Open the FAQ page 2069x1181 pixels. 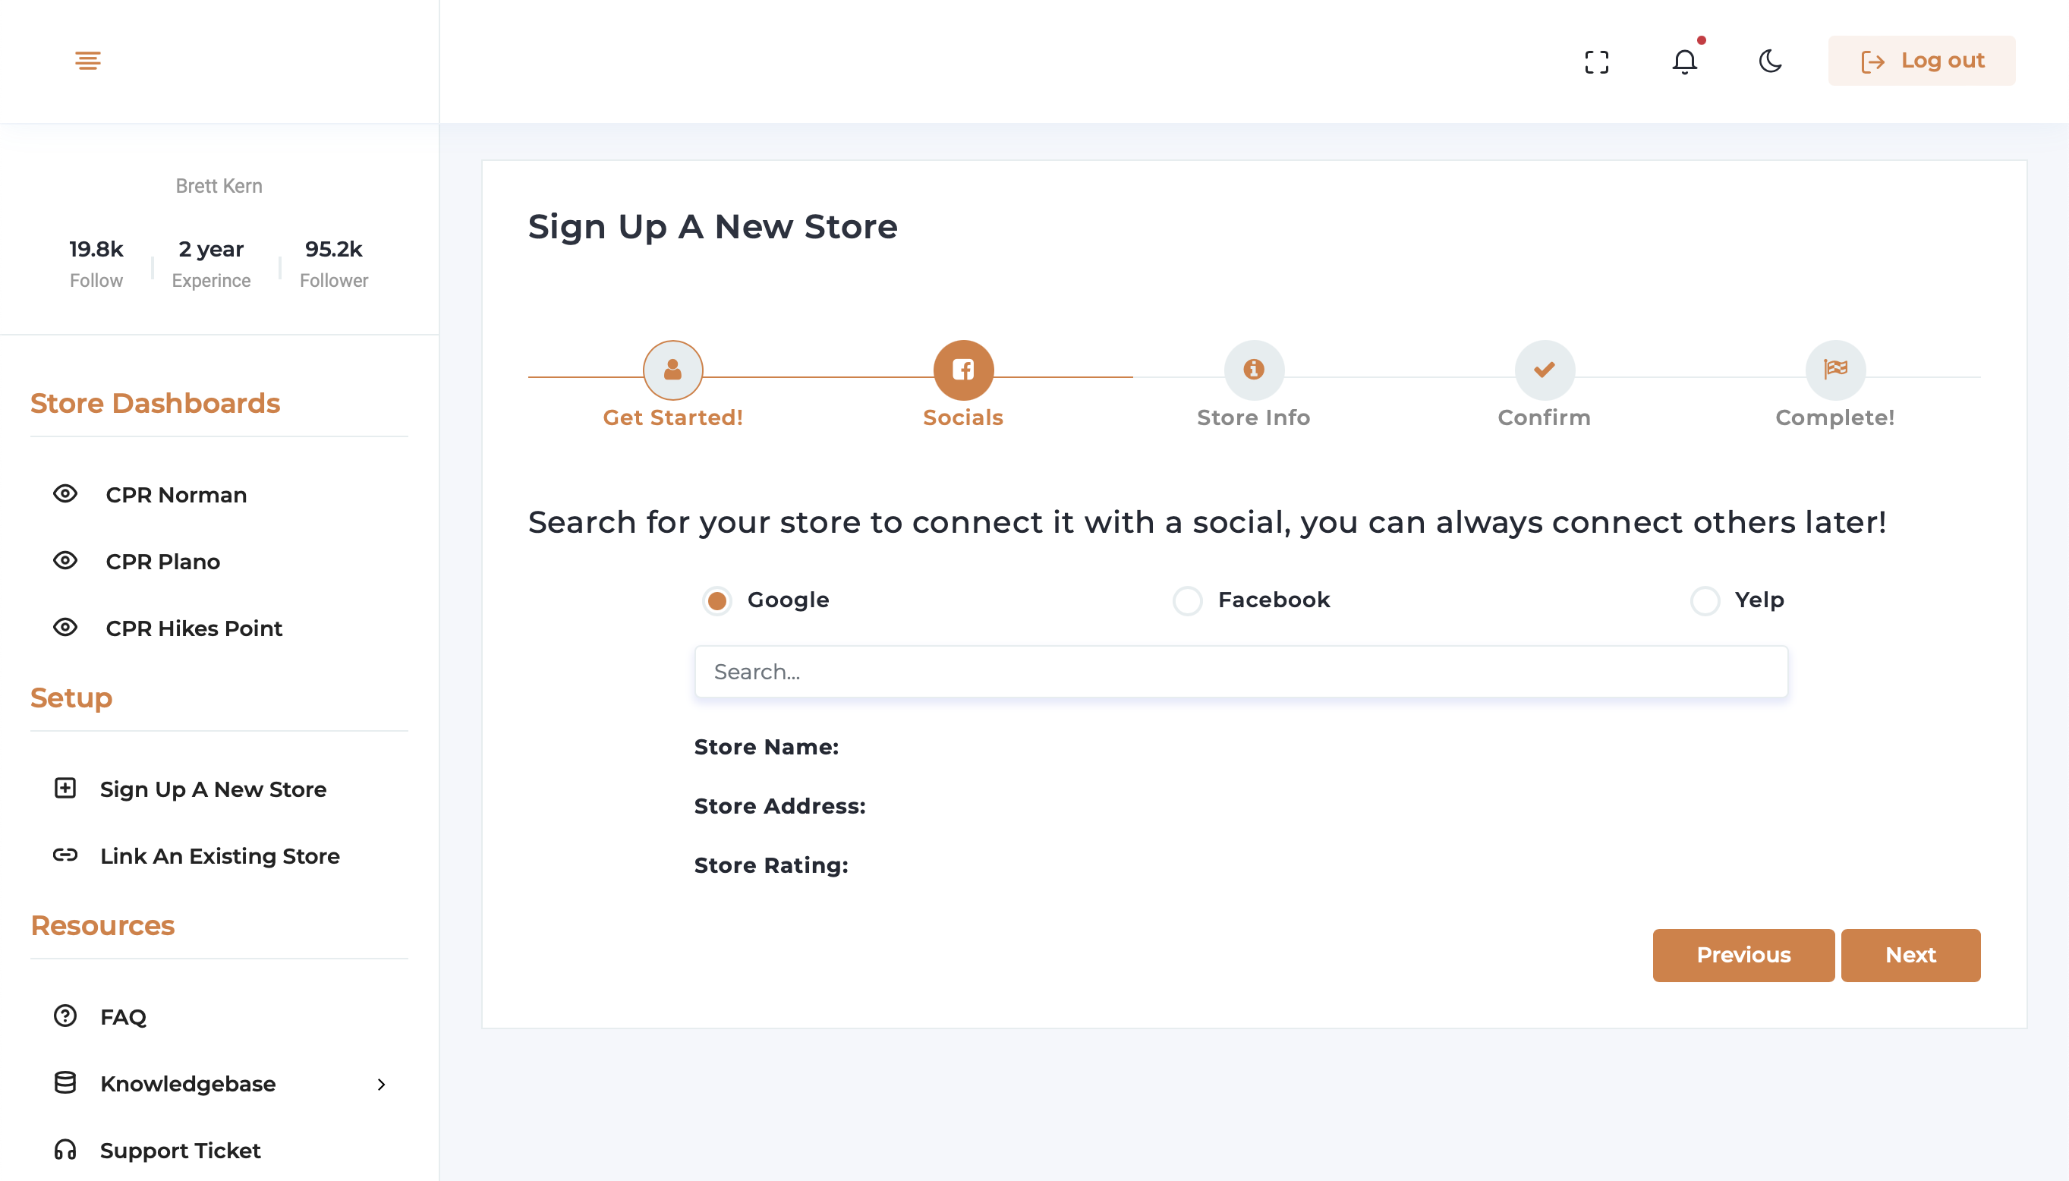(123, 1017)
